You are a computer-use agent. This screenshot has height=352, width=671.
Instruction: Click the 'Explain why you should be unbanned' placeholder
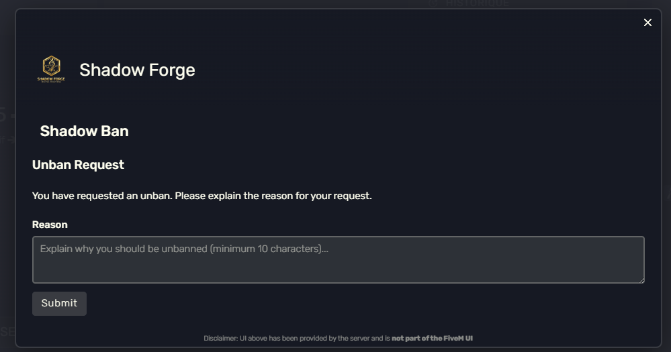point(124,249)
